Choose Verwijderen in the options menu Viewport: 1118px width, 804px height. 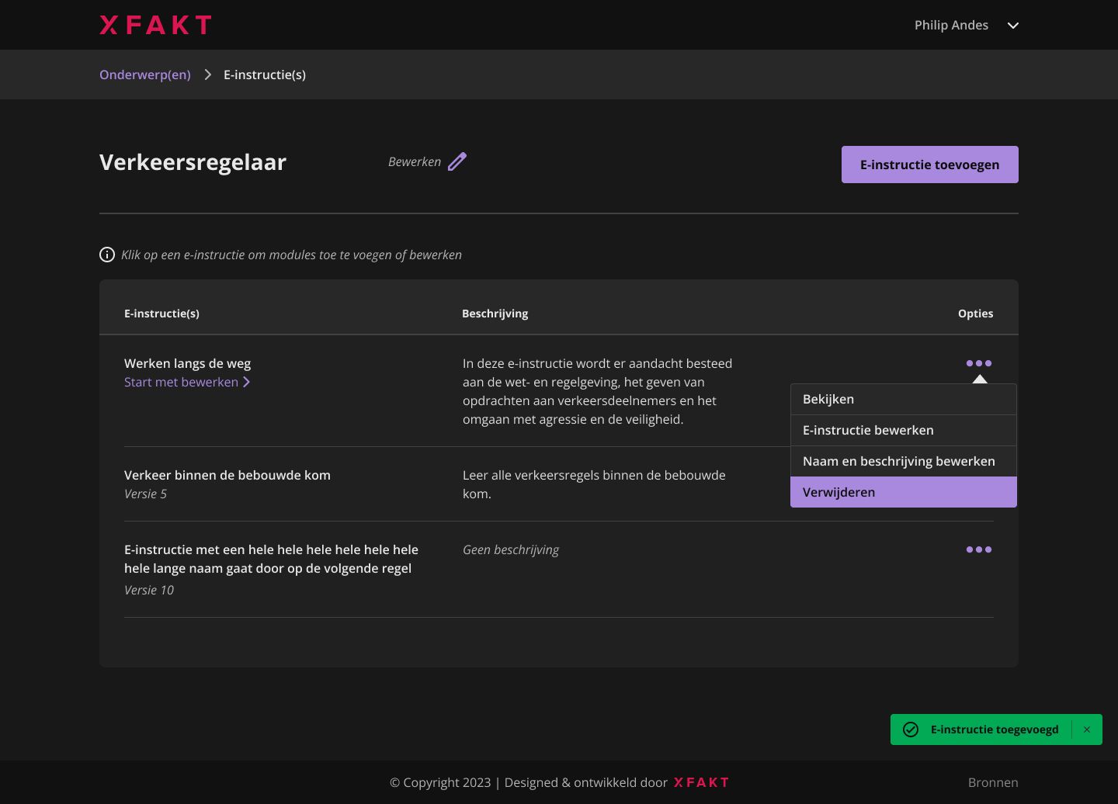pyautogui.click(x=904, y=492)
